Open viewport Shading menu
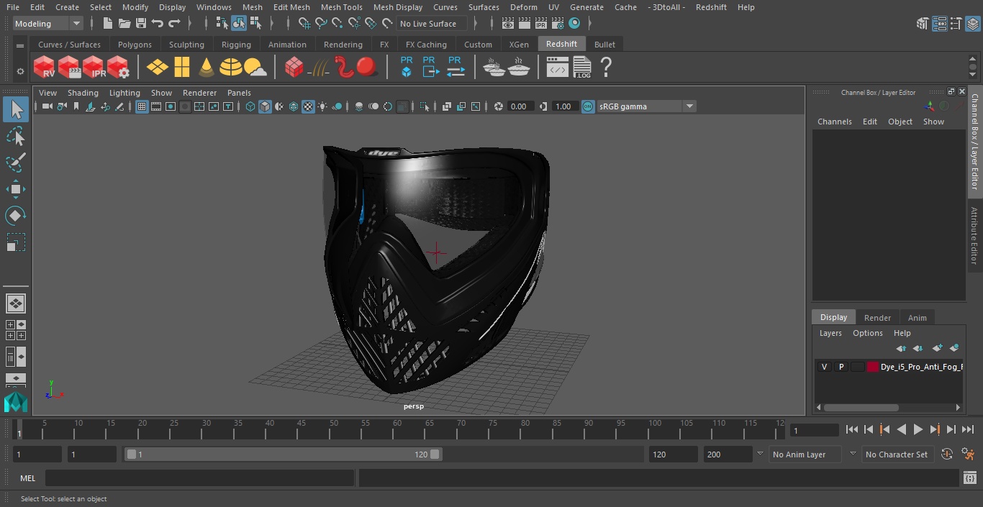Screen dimensions: 983x507 [x=83, y=93]
